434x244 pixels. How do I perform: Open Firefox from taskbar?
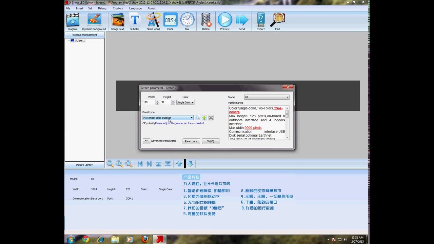click(x=145, y=239)
